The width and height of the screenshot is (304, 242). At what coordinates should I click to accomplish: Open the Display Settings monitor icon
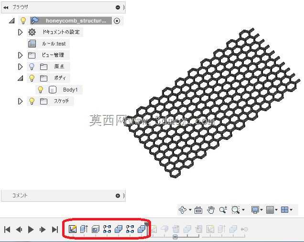[255, 210]
